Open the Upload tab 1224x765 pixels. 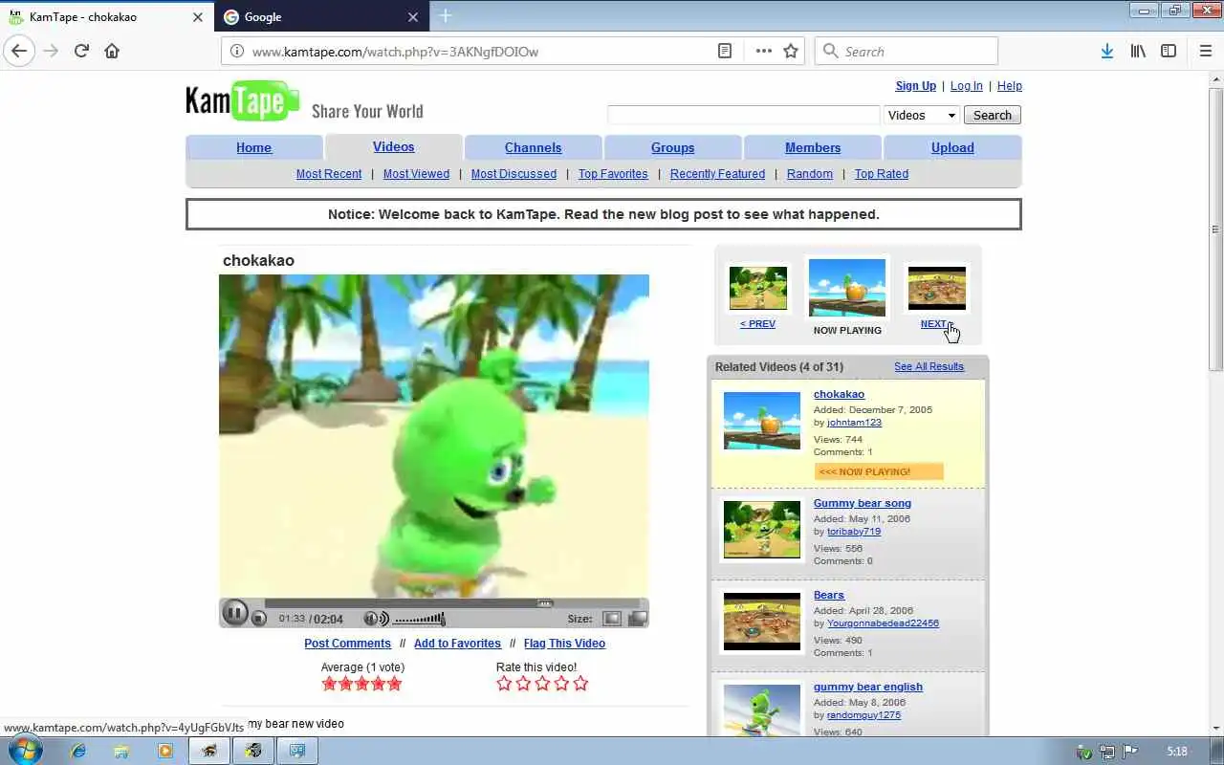tap(952, 147)
